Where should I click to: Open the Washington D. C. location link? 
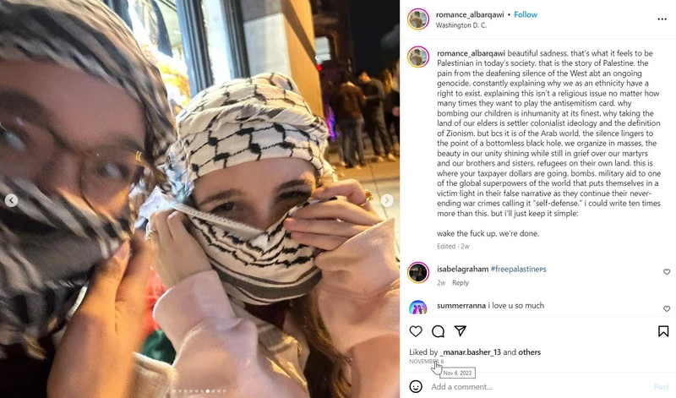click(x=461, y=25)
